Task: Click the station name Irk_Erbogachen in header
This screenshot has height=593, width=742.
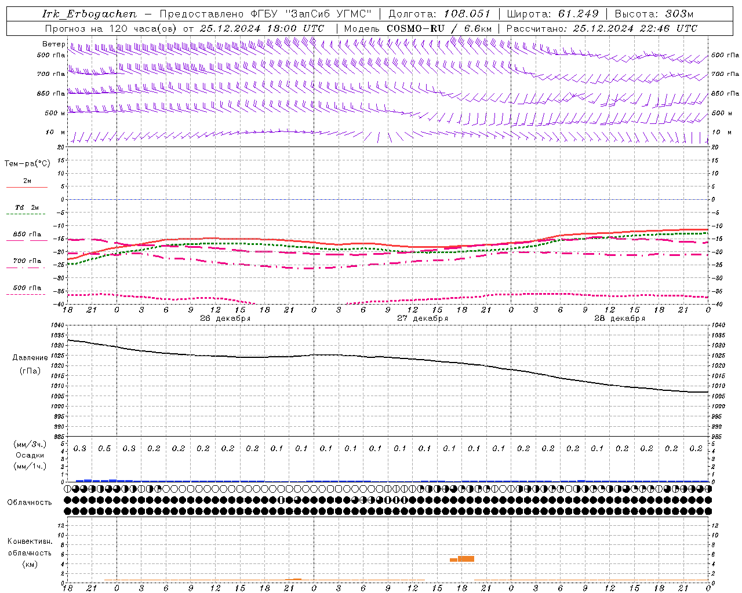Action: (x=89, y=14)
